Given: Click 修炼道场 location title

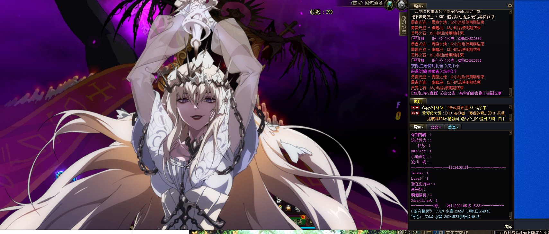Looking at the screenshot, I should click(373, 3).
